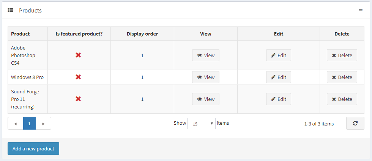372x161 pixels.
Task: Go to the next page arrow
Action: pyautogui.click(x=43, y=123)
